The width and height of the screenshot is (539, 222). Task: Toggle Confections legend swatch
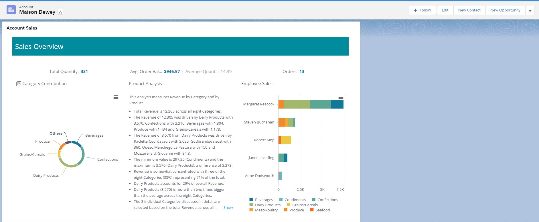313,199
